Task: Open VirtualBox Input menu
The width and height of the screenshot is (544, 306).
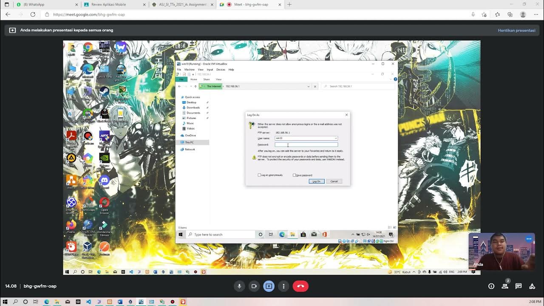Action: pos(210,69)
